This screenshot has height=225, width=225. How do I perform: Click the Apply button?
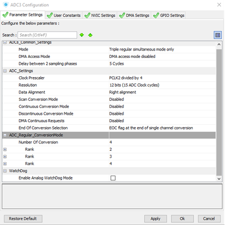coord(156,219)
